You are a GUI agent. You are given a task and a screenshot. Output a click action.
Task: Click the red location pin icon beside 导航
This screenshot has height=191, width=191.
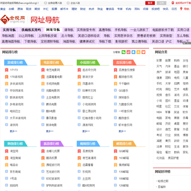tap(181, 8)
